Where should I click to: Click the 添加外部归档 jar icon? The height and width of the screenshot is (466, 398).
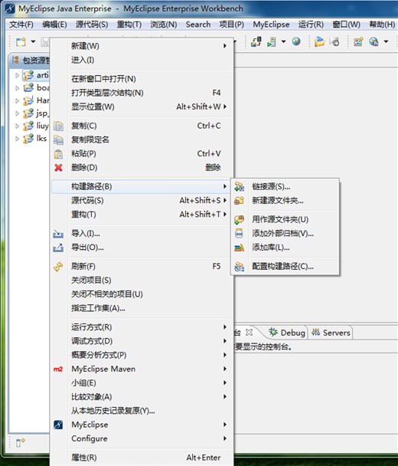(240, 234)
